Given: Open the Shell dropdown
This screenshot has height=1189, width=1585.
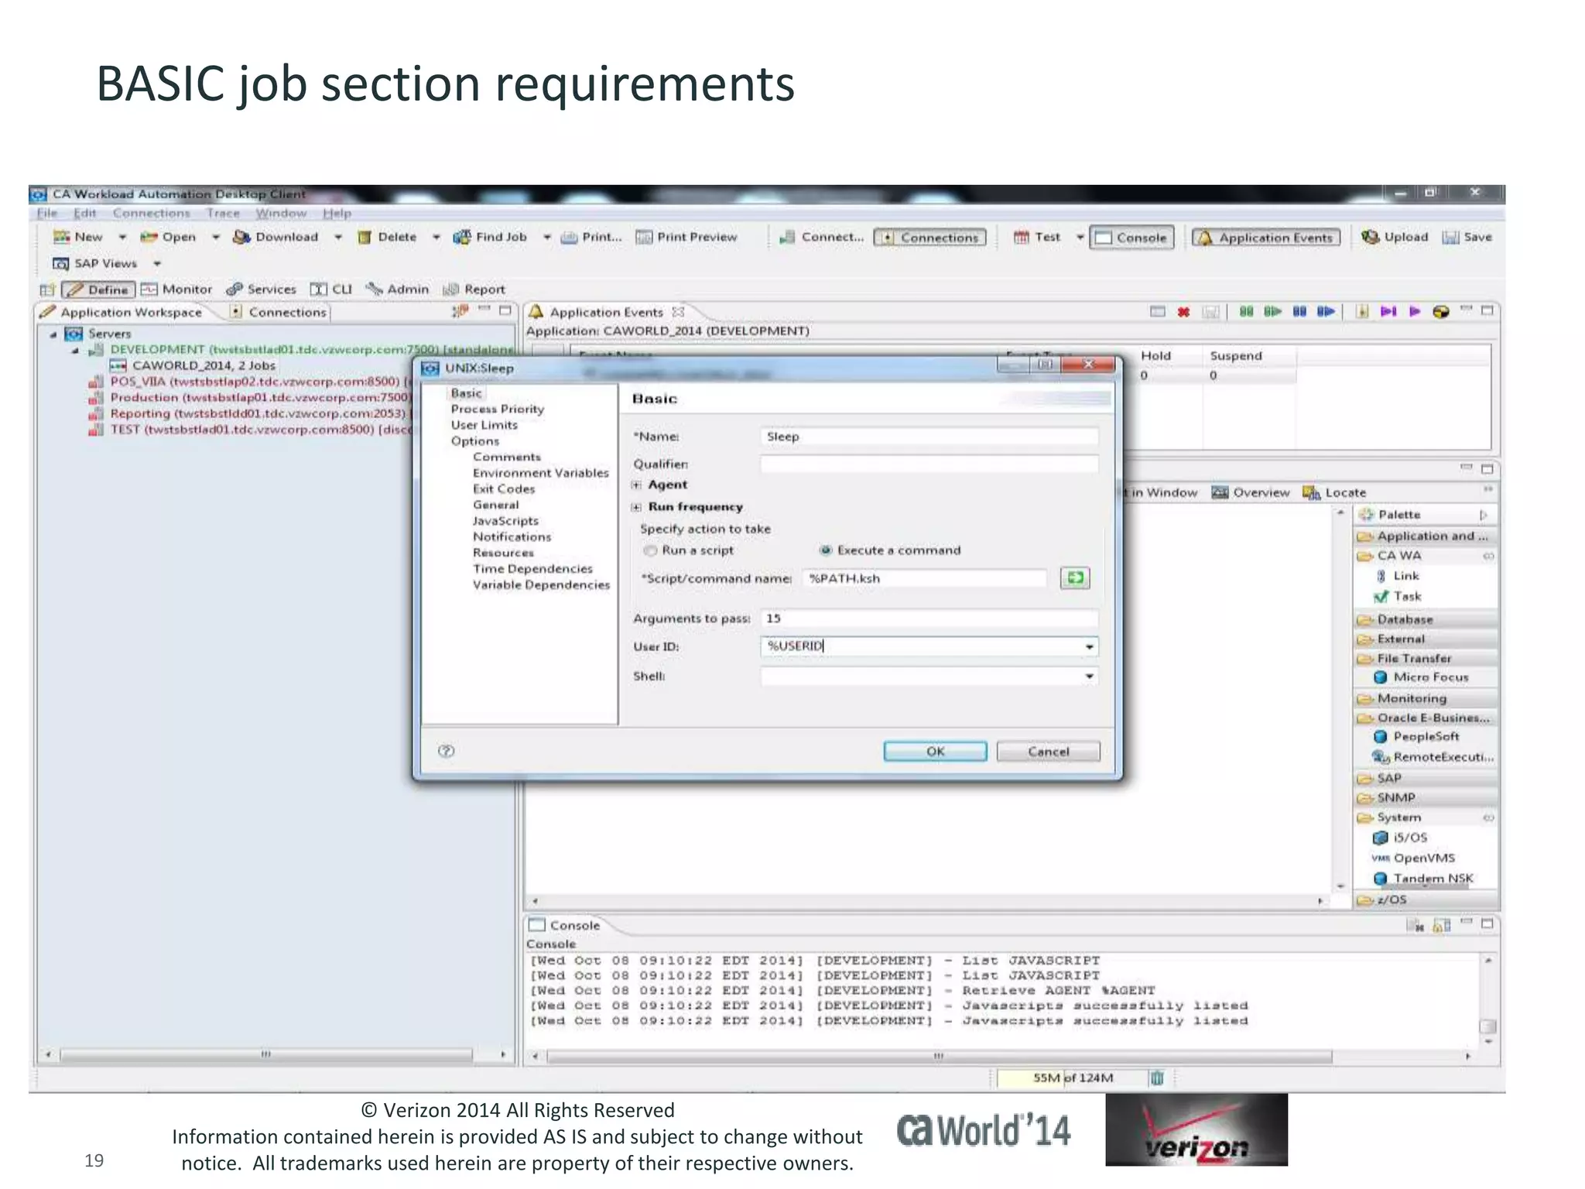Looking at the screenshot, I should click(1089, 677).
